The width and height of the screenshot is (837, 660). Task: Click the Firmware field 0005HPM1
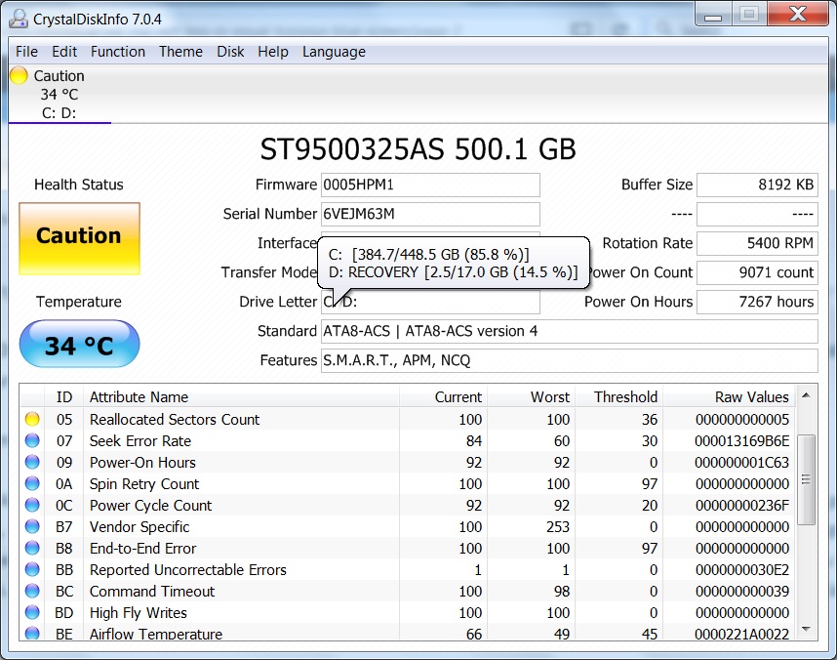(x=430, y=185)
